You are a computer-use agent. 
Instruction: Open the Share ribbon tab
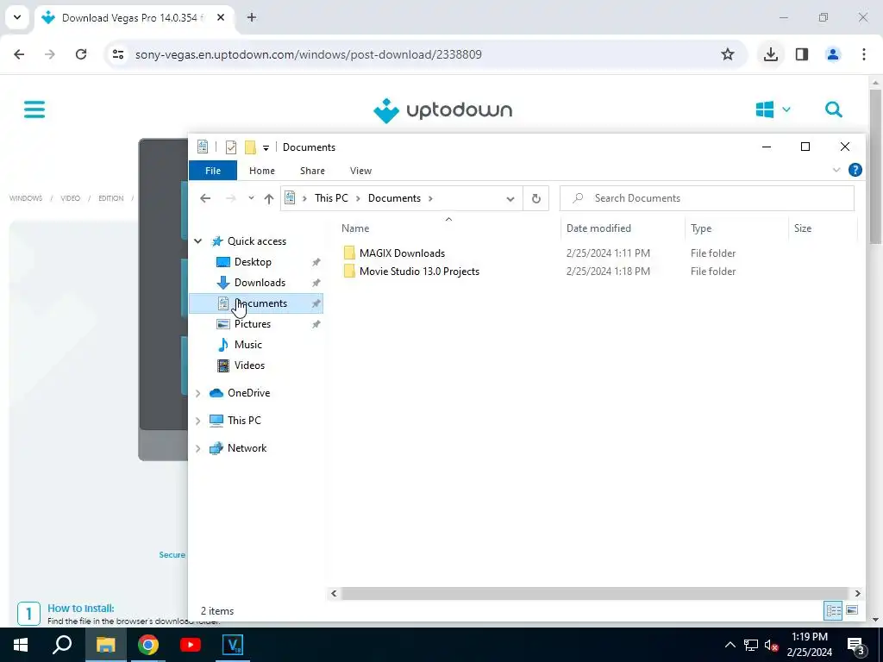tap(312, 171)
